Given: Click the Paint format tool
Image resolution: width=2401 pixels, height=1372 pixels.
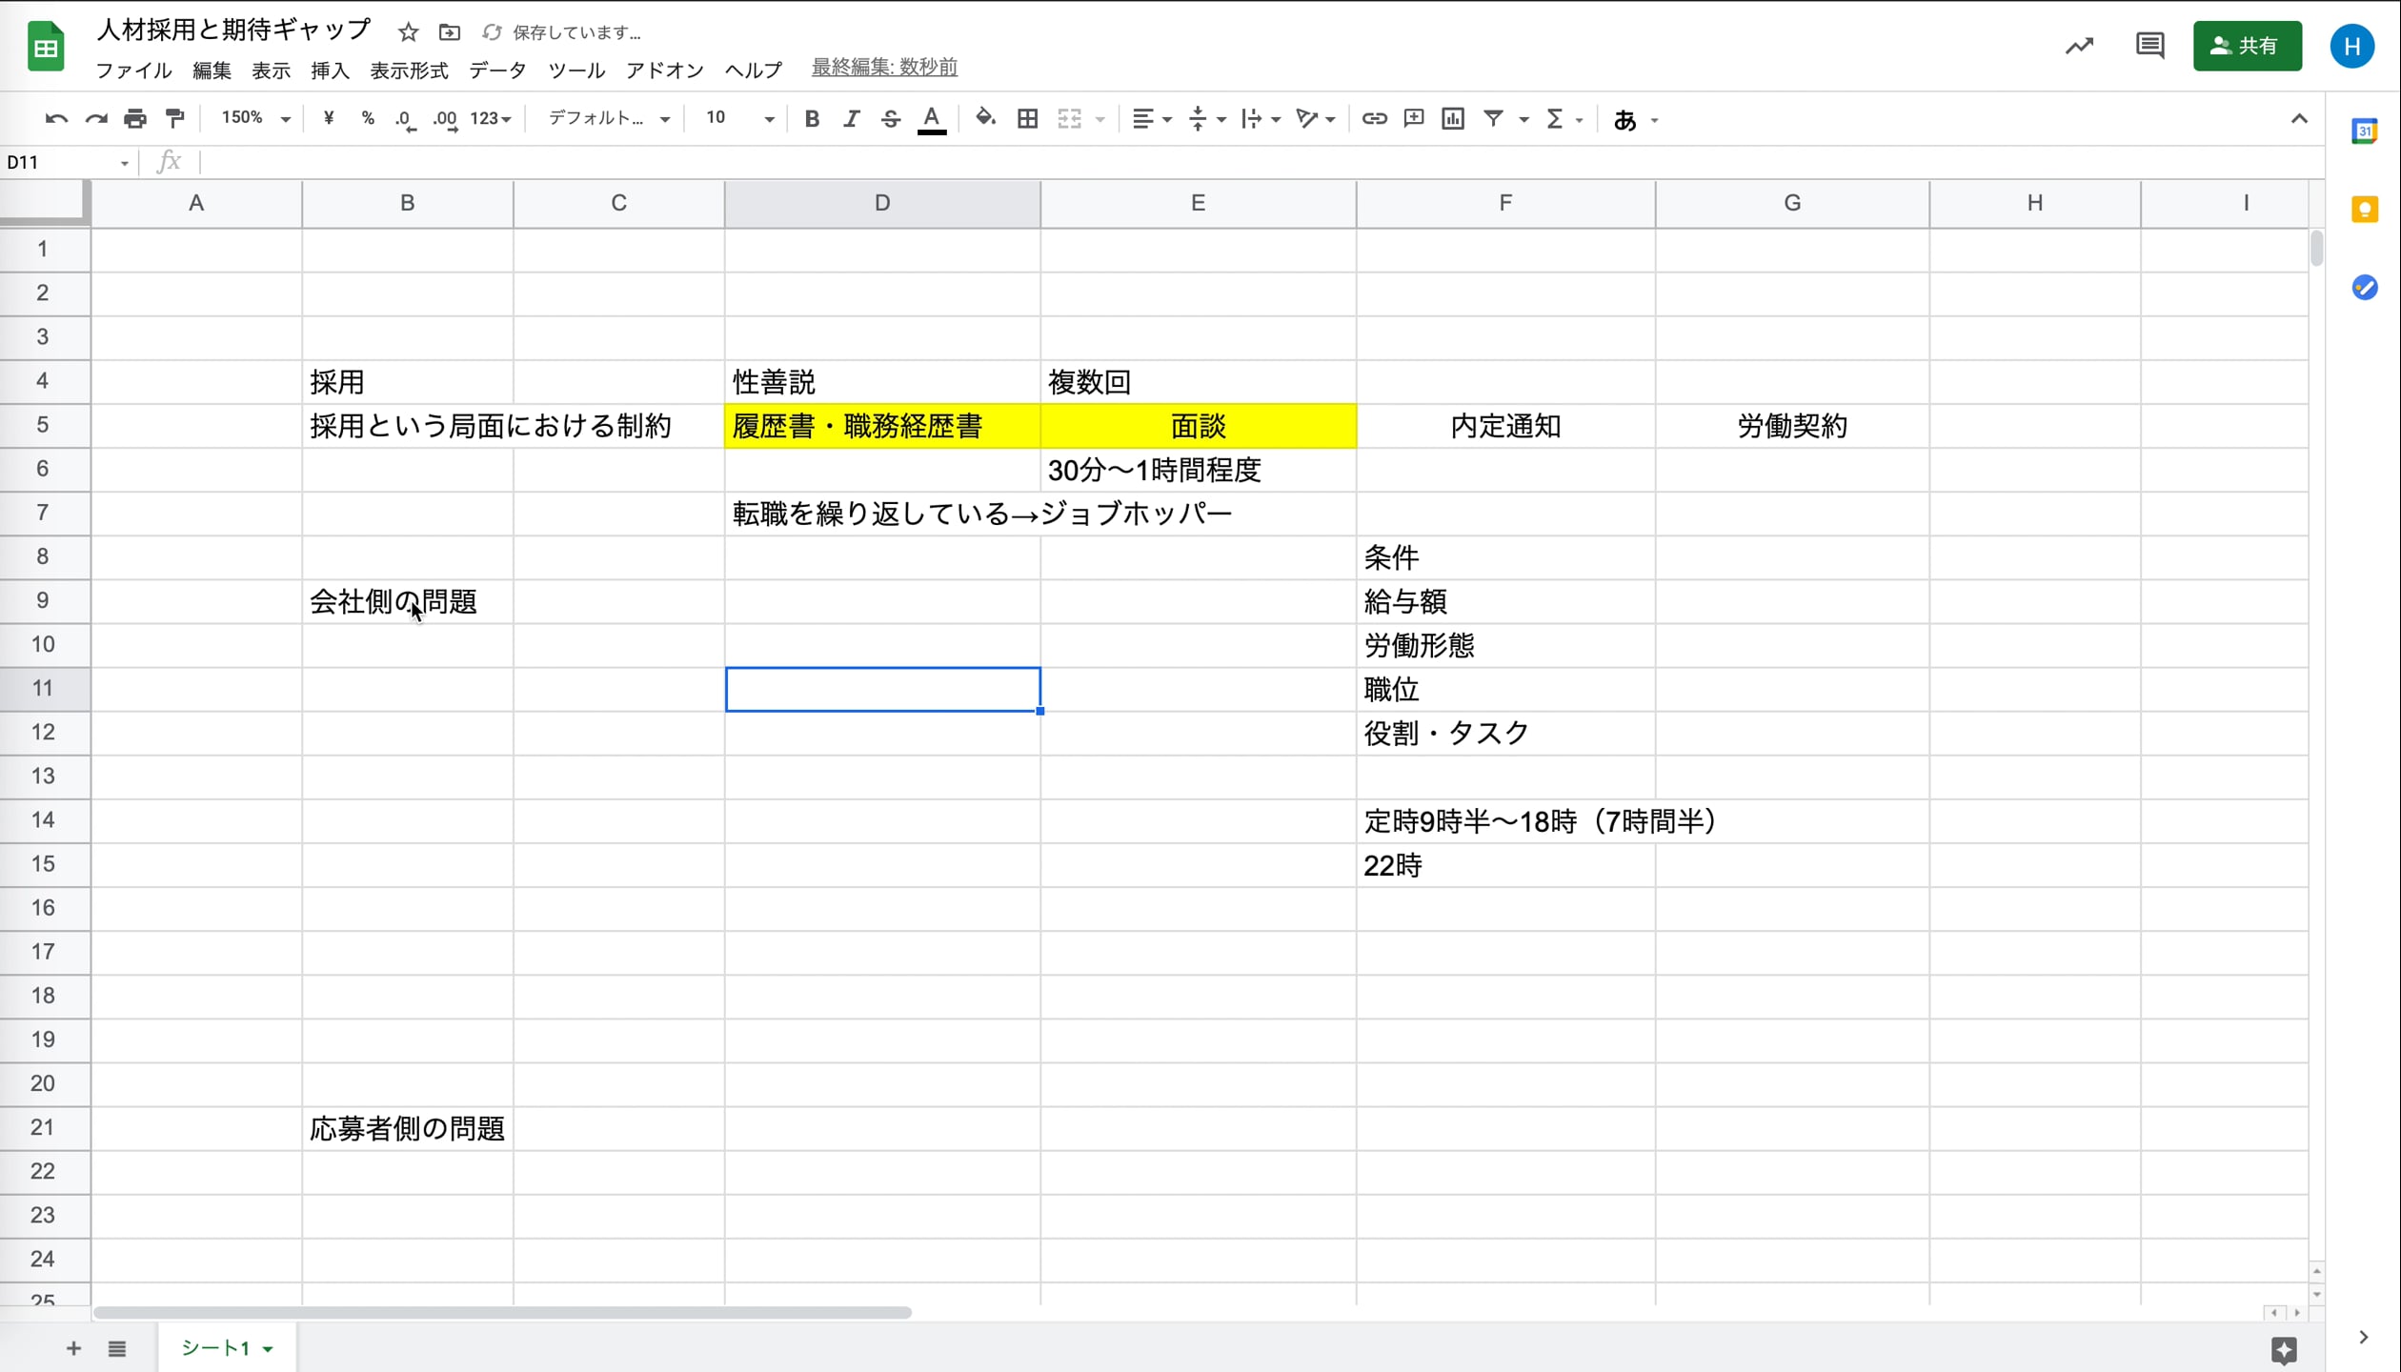Looking at the screenshot, I should pyautogui.click(x=175, y=118).
